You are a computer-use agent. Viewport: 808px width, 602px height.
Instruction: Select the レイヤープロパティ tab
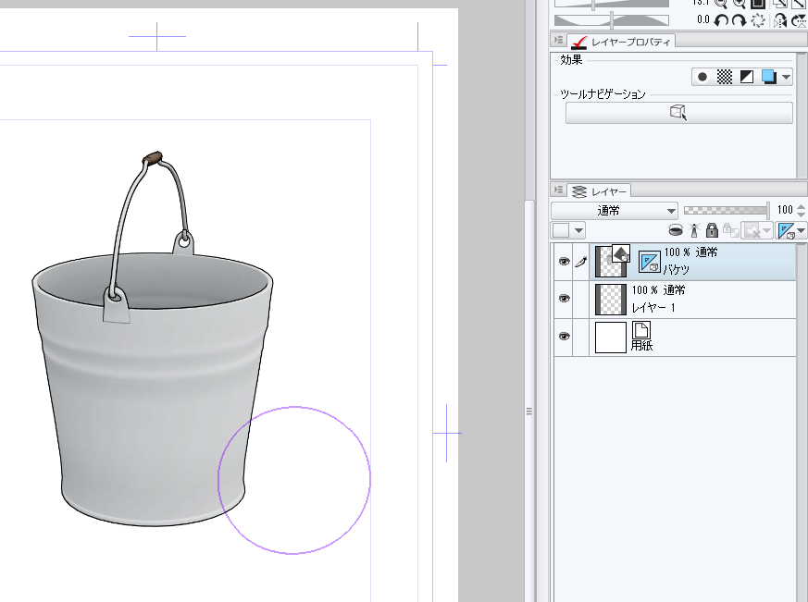621,42
